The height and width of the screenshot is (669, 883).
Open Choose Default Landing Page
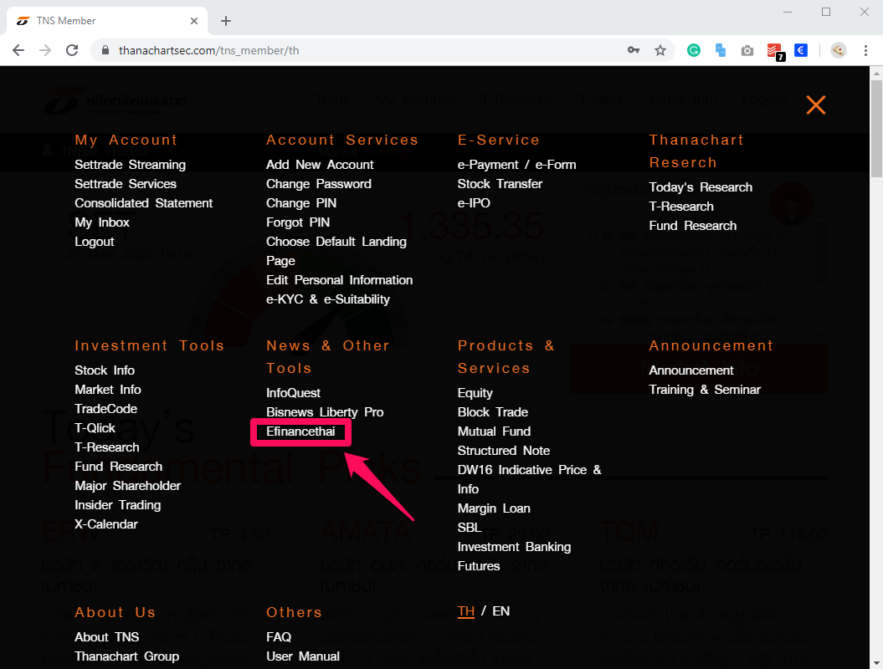pyautogui.click(x=336, y=251)
